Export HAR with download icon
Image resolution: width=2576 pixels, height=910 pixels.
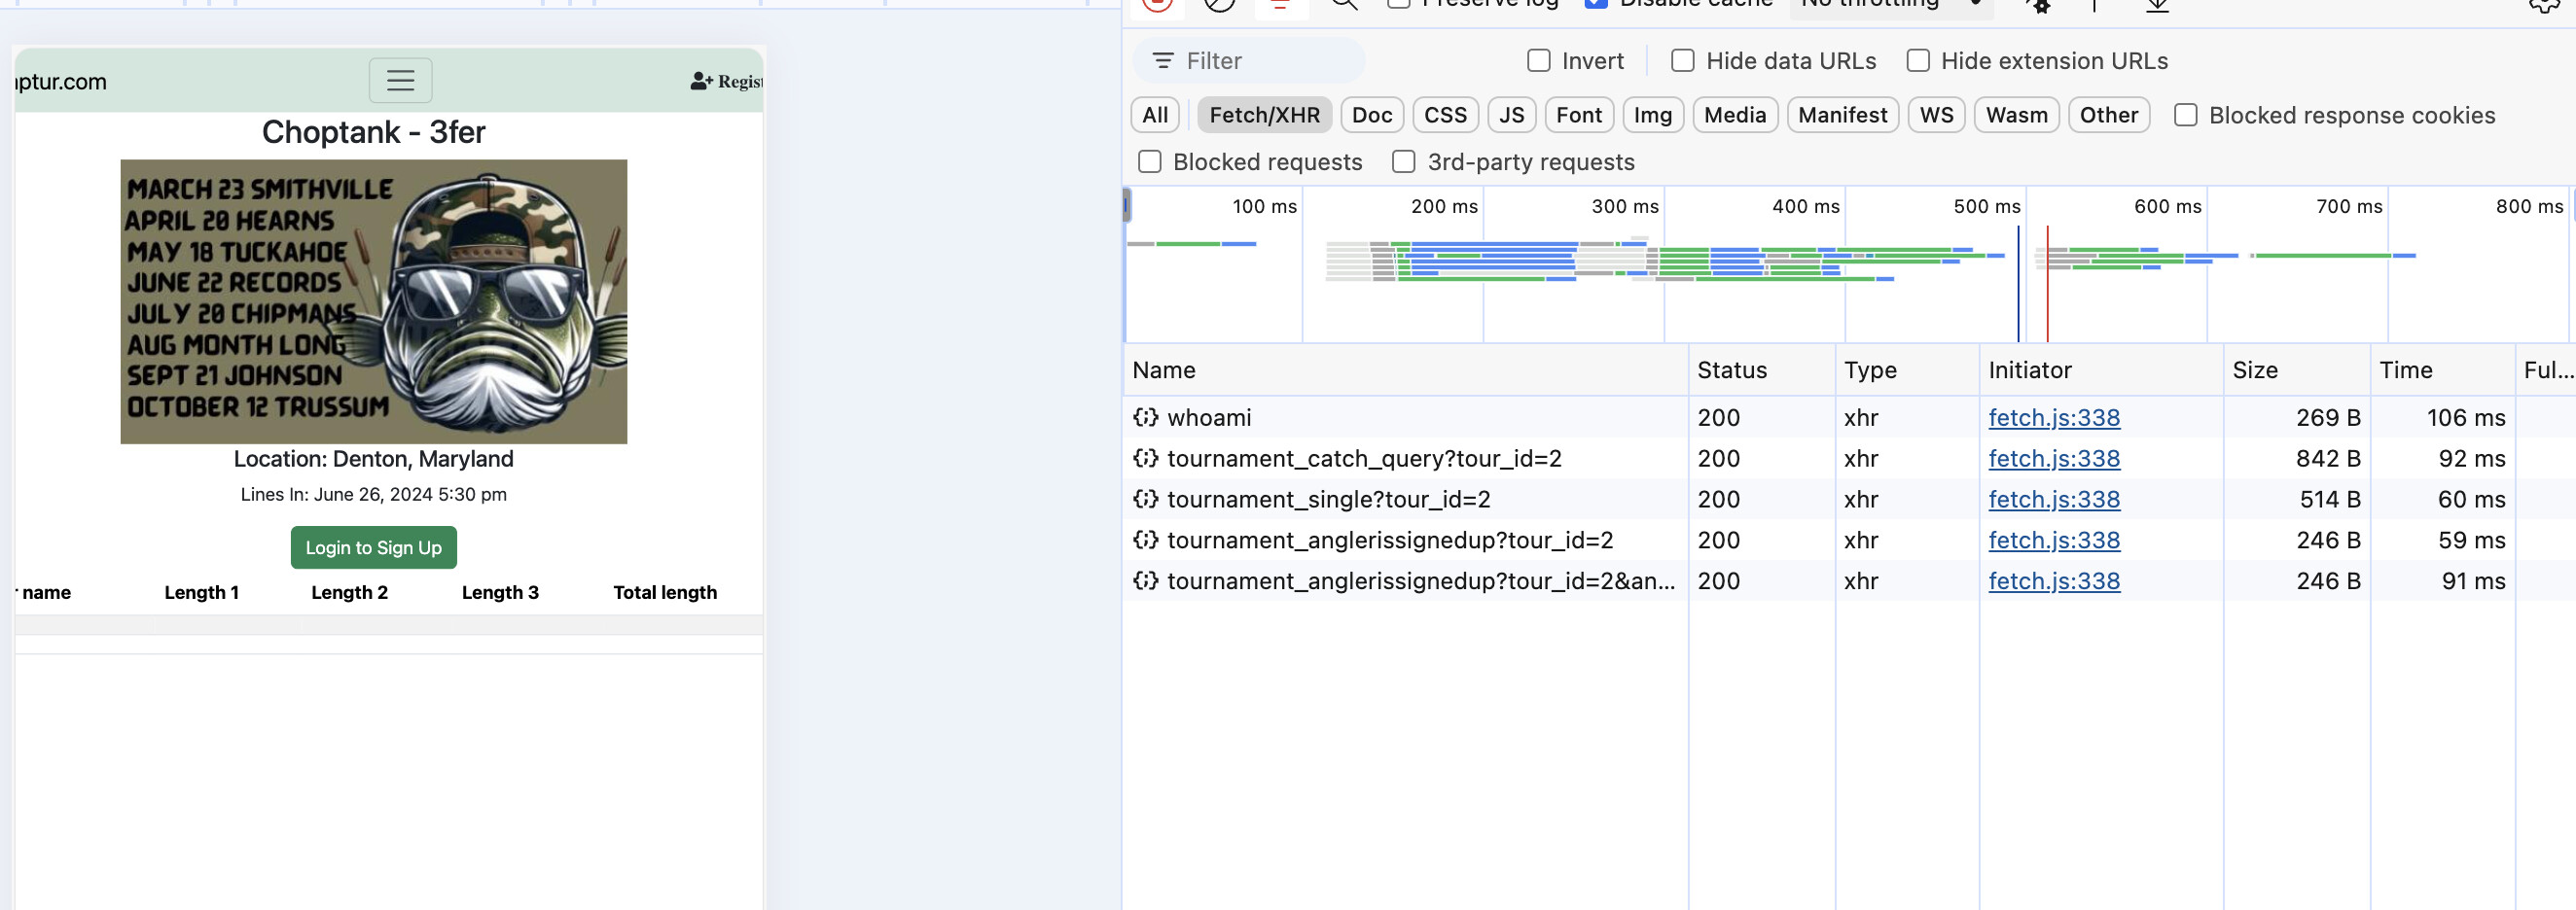[2157, 5]
